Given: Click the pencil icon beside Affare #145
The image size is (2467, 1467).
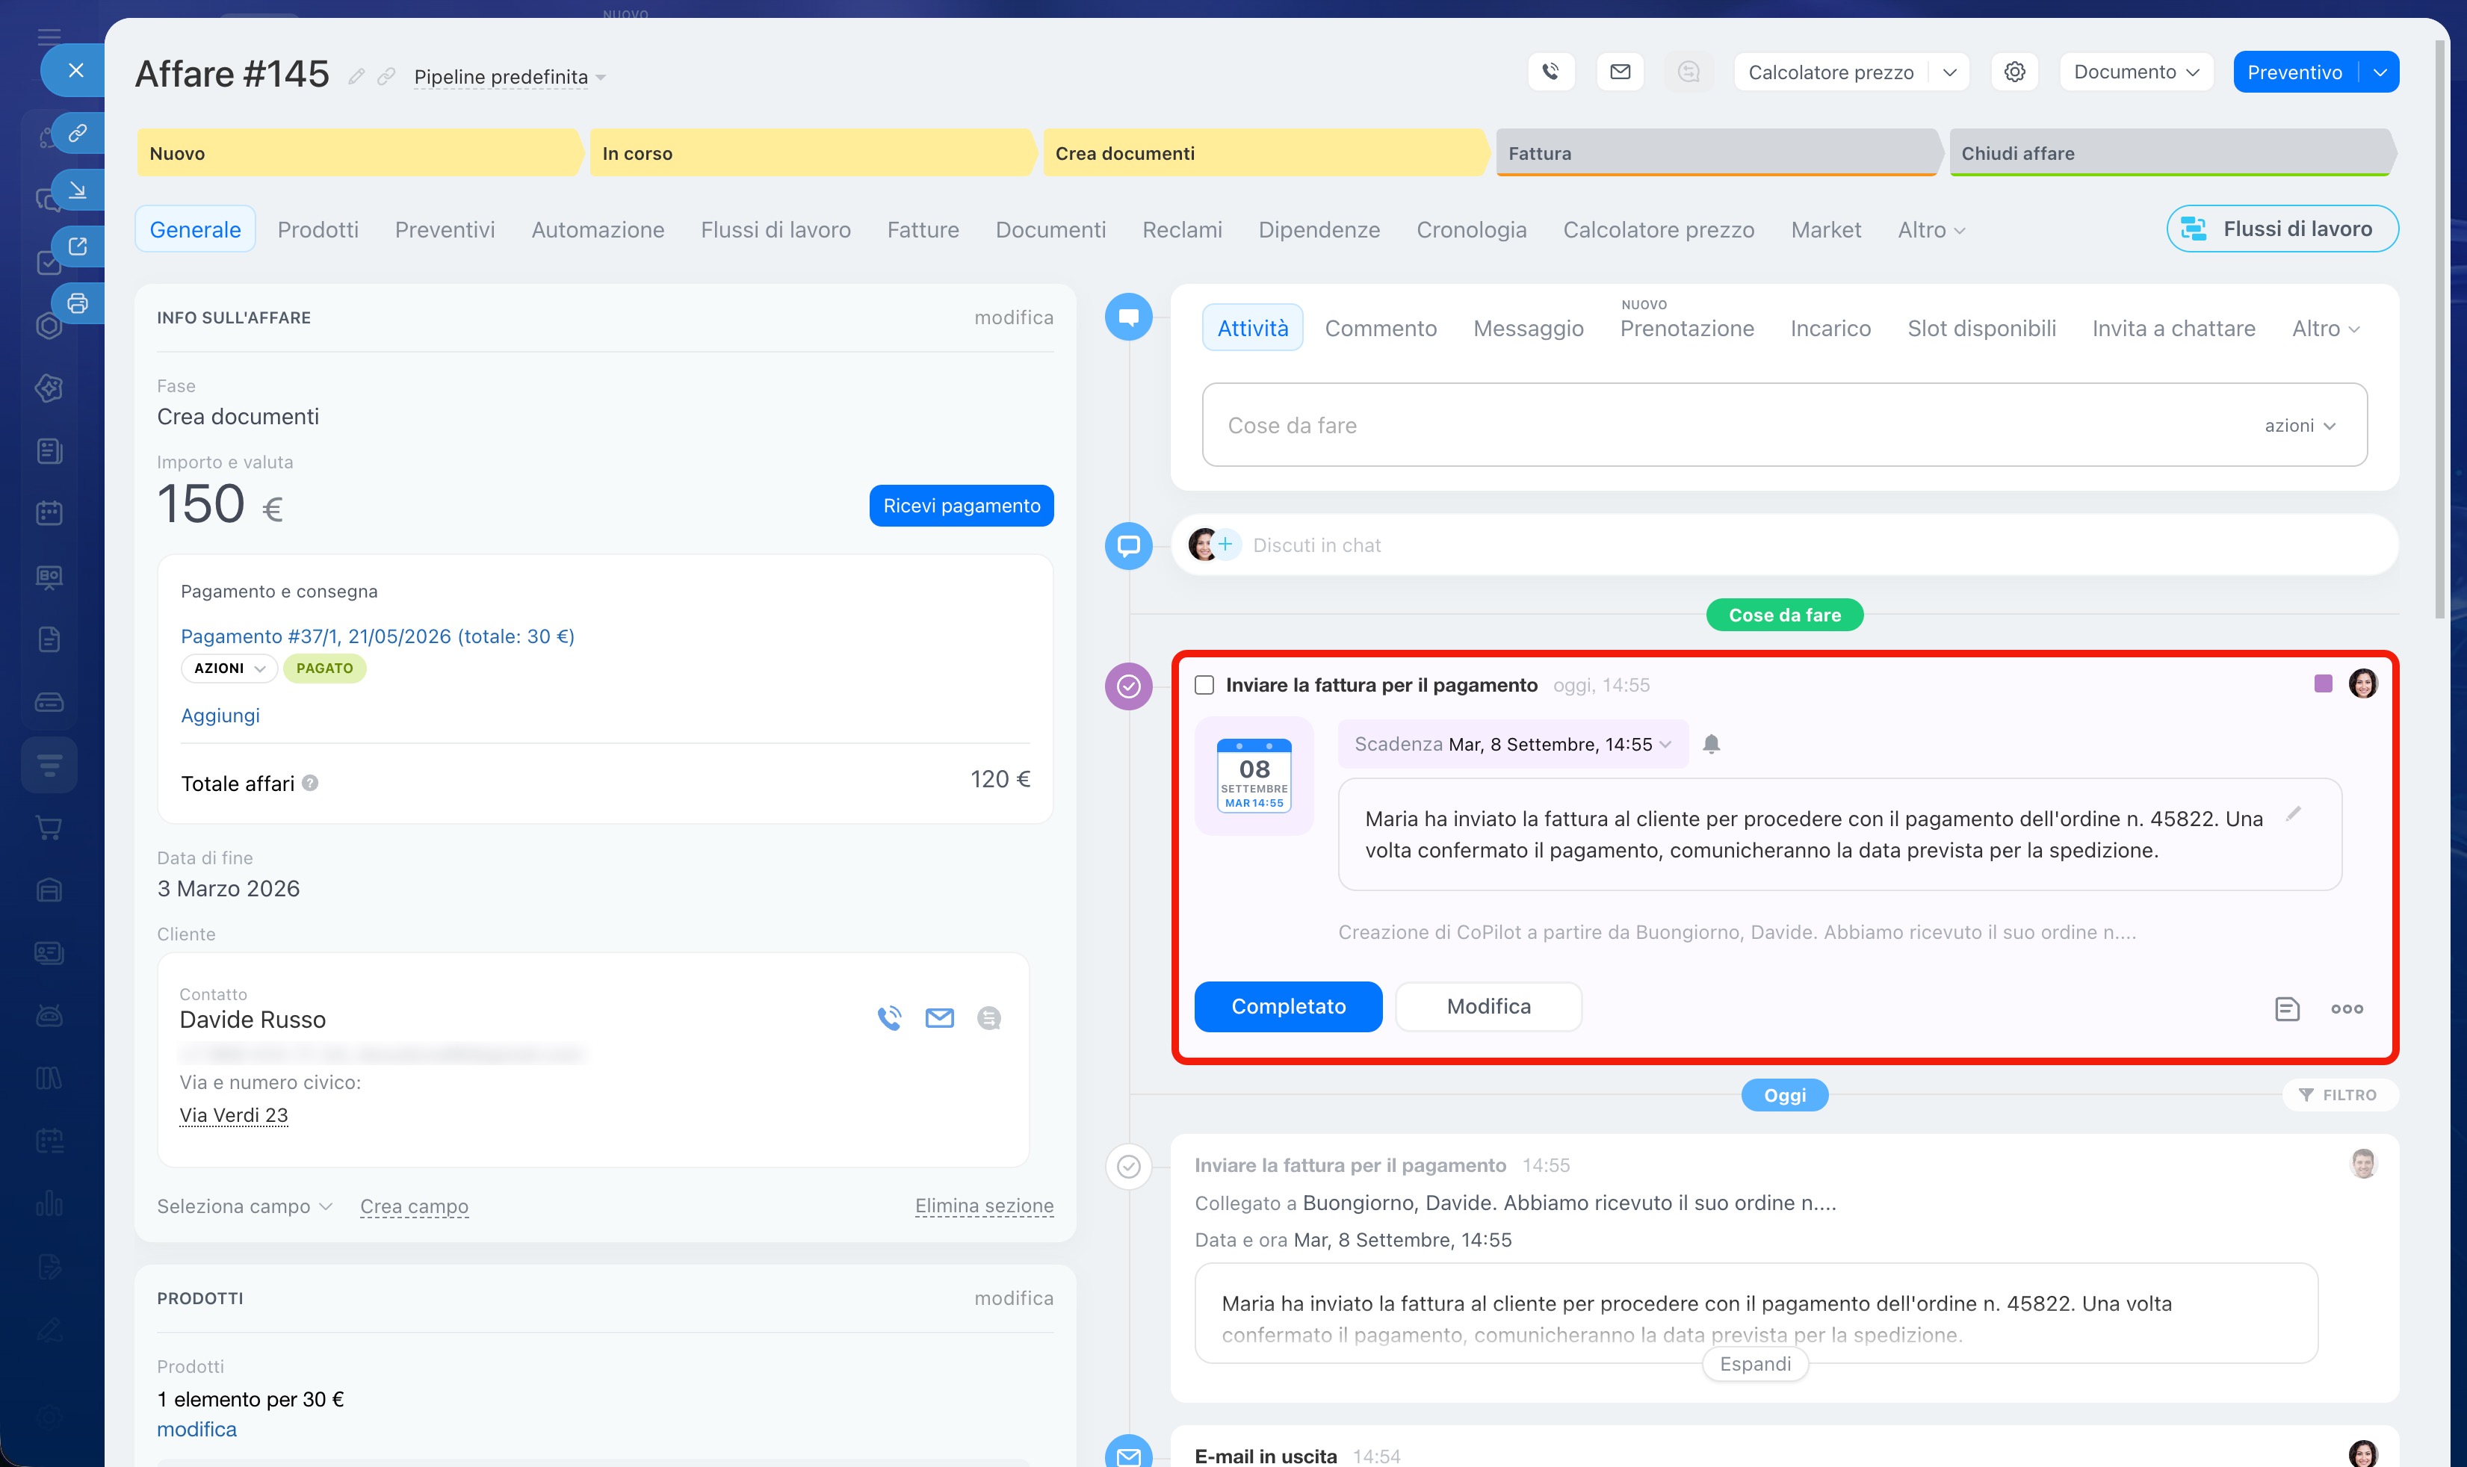Looking at the screenshot, I should click(x=357, y=76).
